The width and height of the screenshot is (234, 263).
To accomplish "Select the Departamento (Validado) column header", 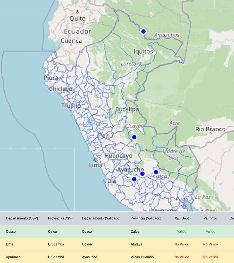I will pos(101,218).
